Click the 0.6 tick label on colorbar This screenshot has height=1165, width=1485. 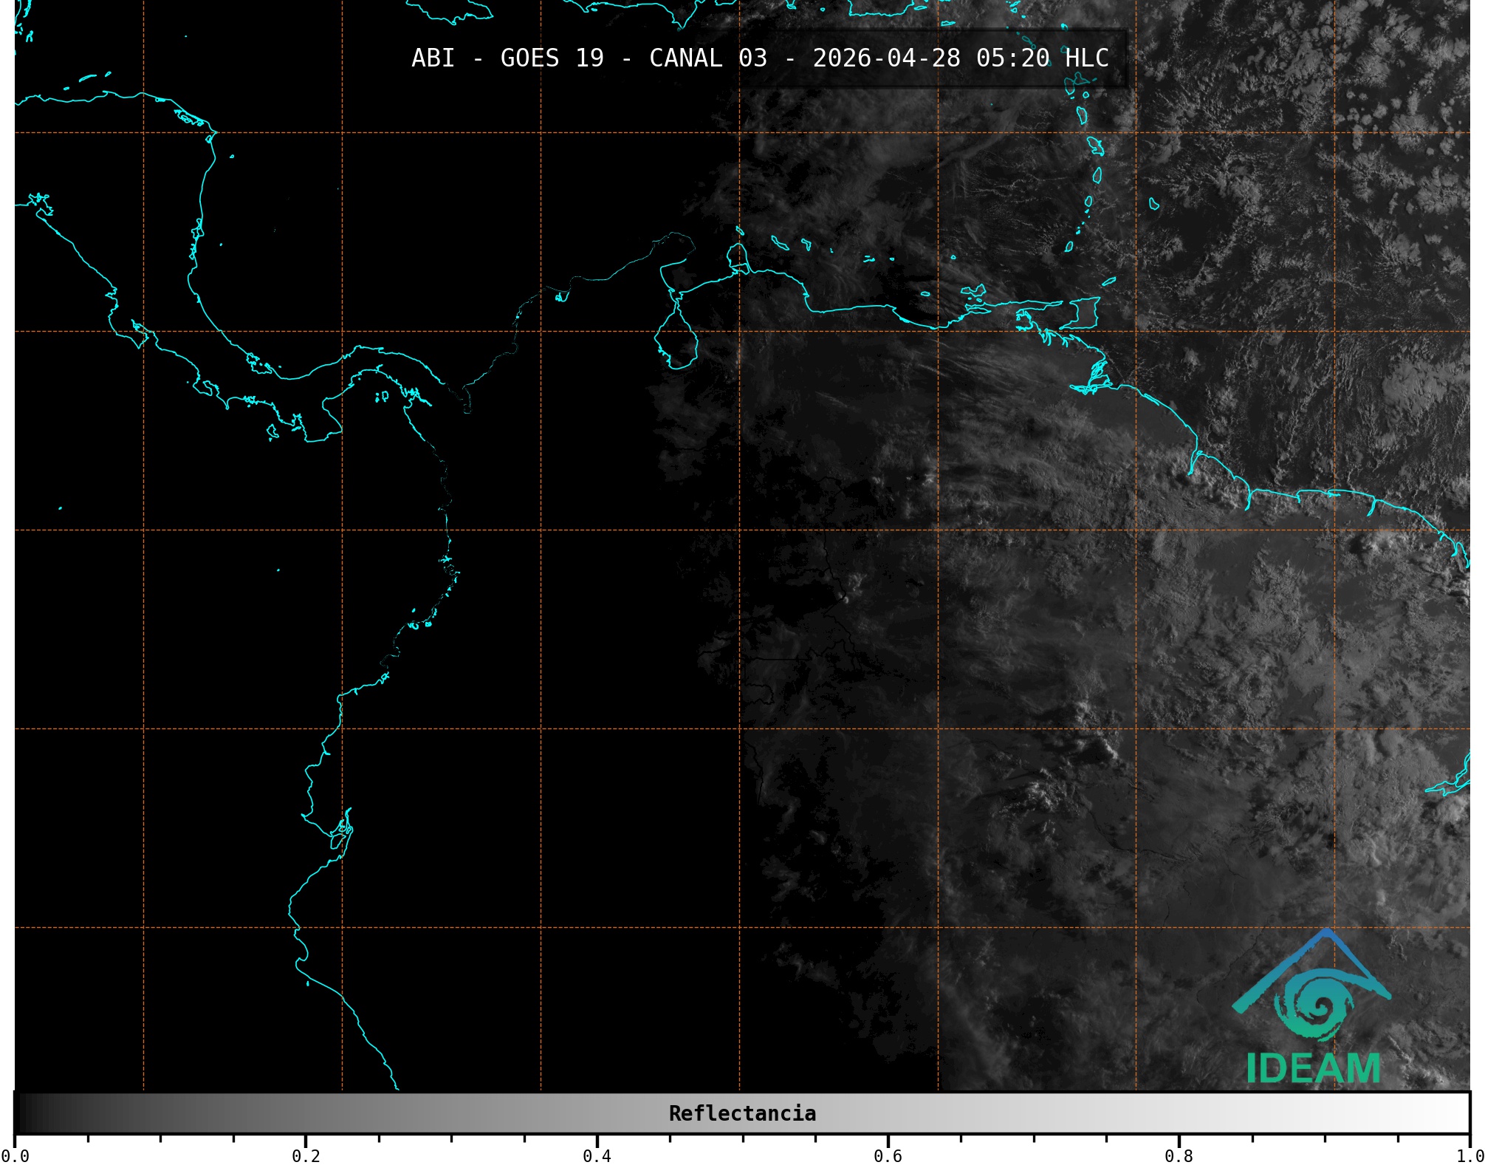[888, 1155]
